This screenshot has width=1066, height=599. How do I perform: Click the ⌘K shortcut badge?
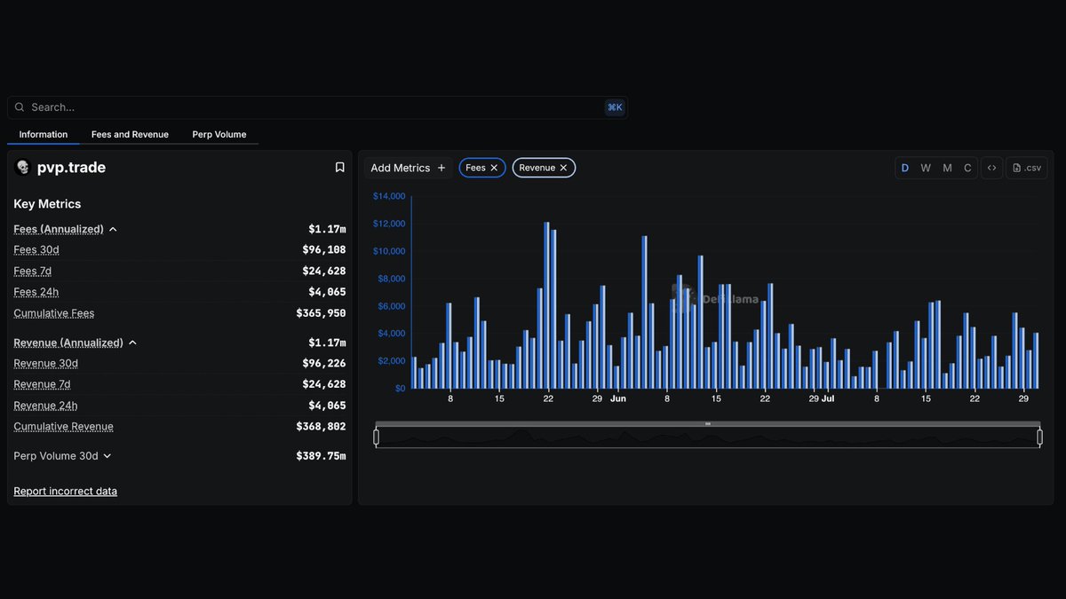coord(615,107)
